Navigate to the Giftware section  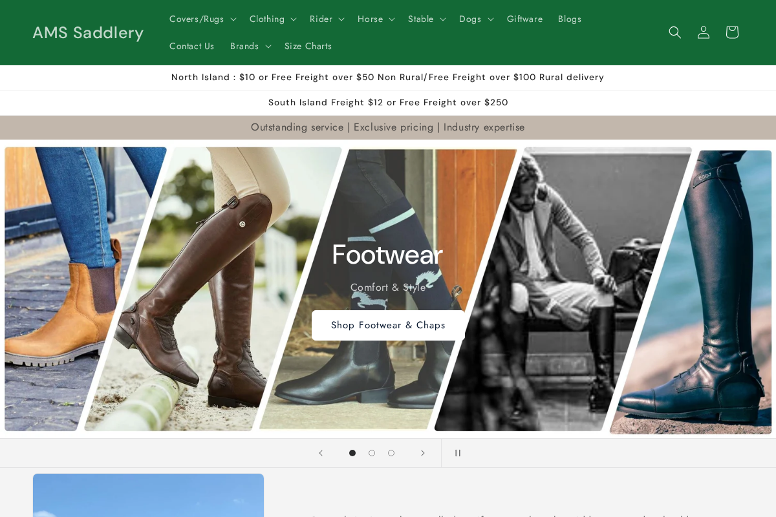point(524,19)
